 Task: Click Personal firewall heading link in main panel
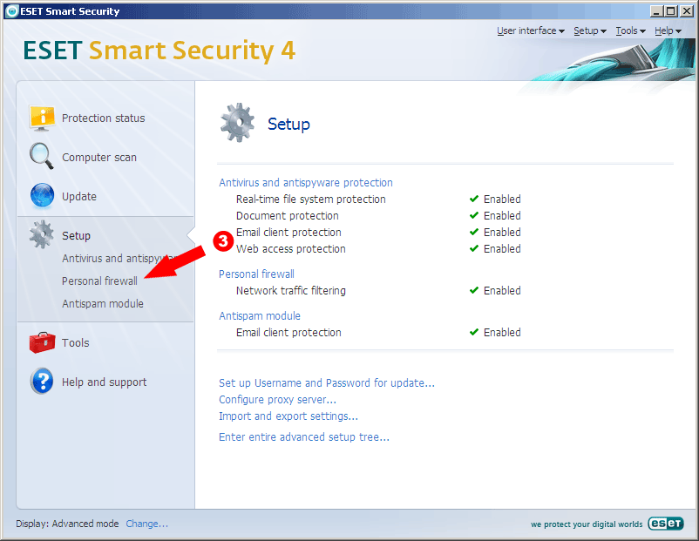(256, 274)
